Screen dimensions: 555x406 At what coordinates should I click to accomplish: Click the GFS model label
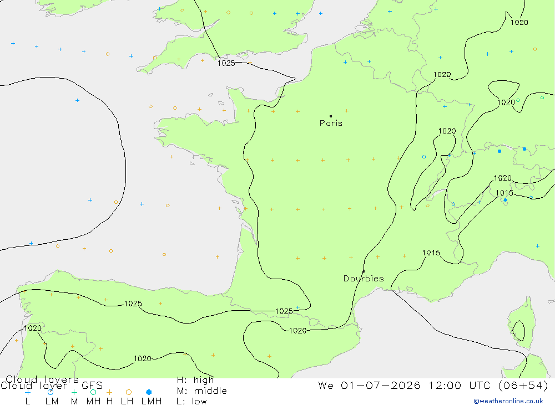[x=92, y=386]
